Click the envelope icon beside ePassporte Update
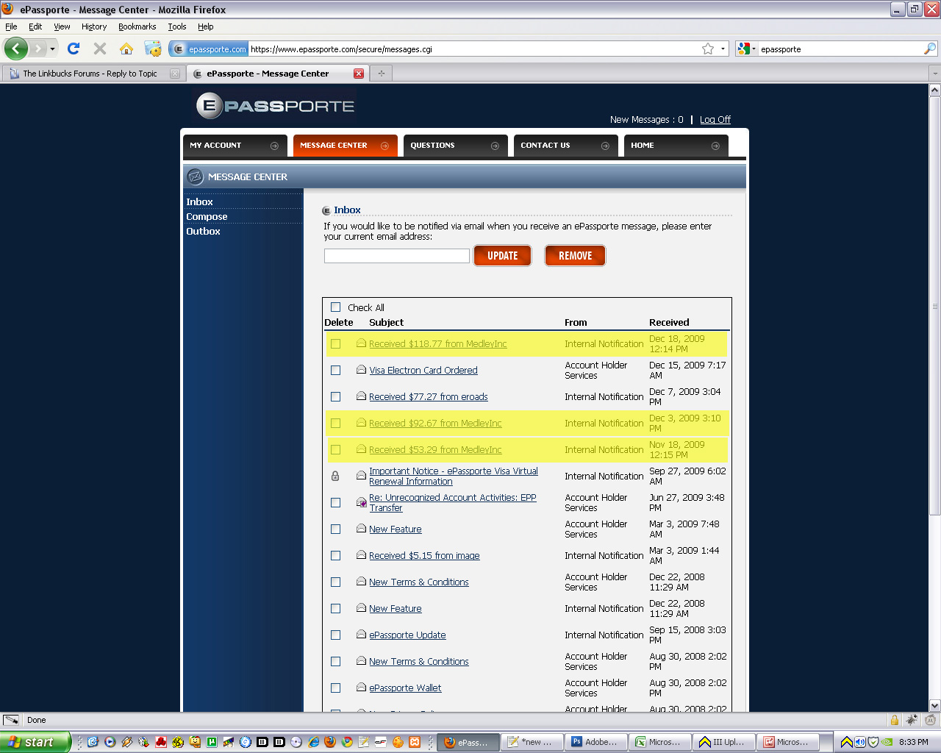 (x=361, y=635)
